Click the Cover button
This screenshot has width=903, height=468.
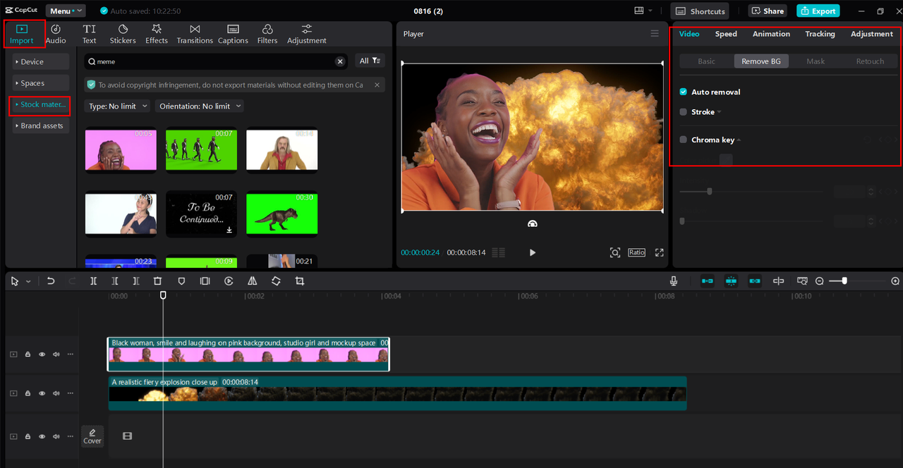(x=92, y=436)
